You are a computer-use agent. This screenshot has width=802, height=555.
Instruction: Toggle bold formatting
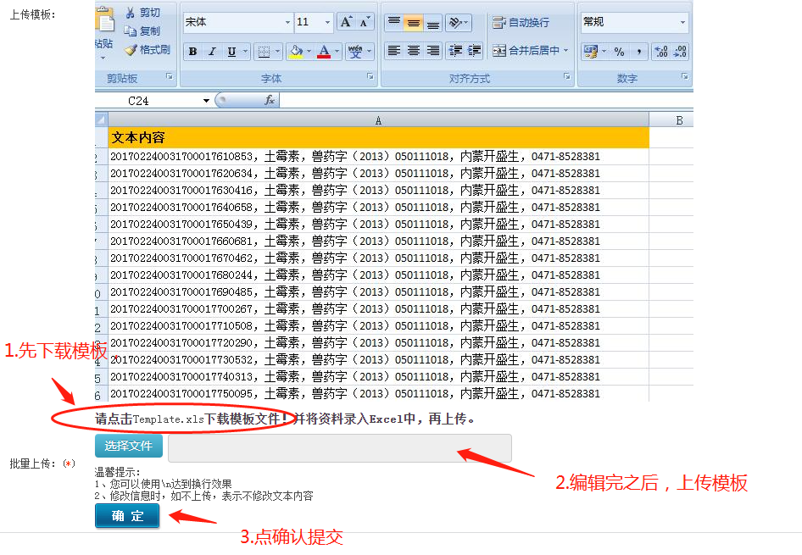pyautogui.click(x=193, y=52)
